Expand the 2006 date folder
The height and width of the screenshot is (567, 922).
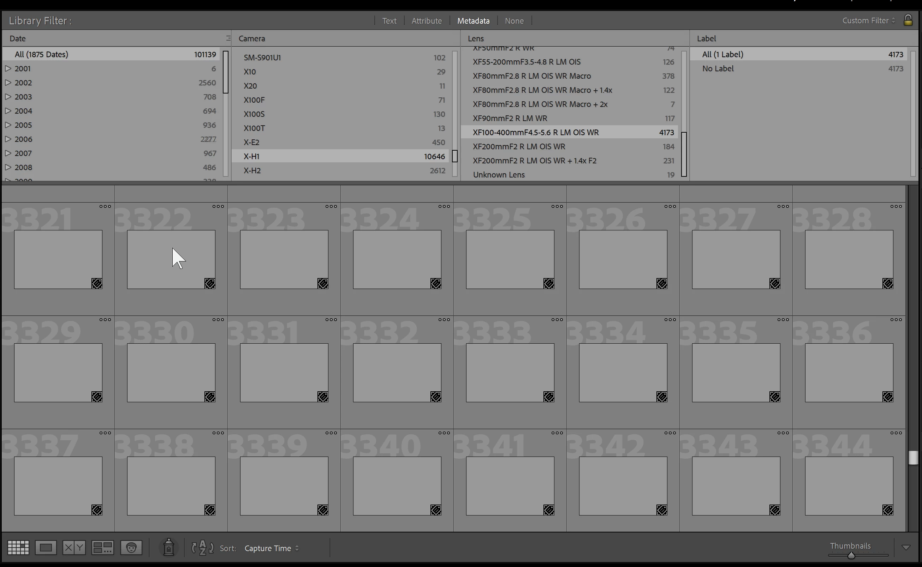click(x=8, y=139)
